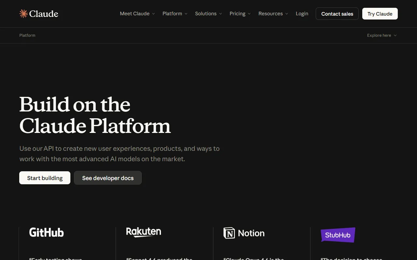The image size is (417, 260).
Task: Open the Pricing dropdown in header
Action: [x=240, y=14]
